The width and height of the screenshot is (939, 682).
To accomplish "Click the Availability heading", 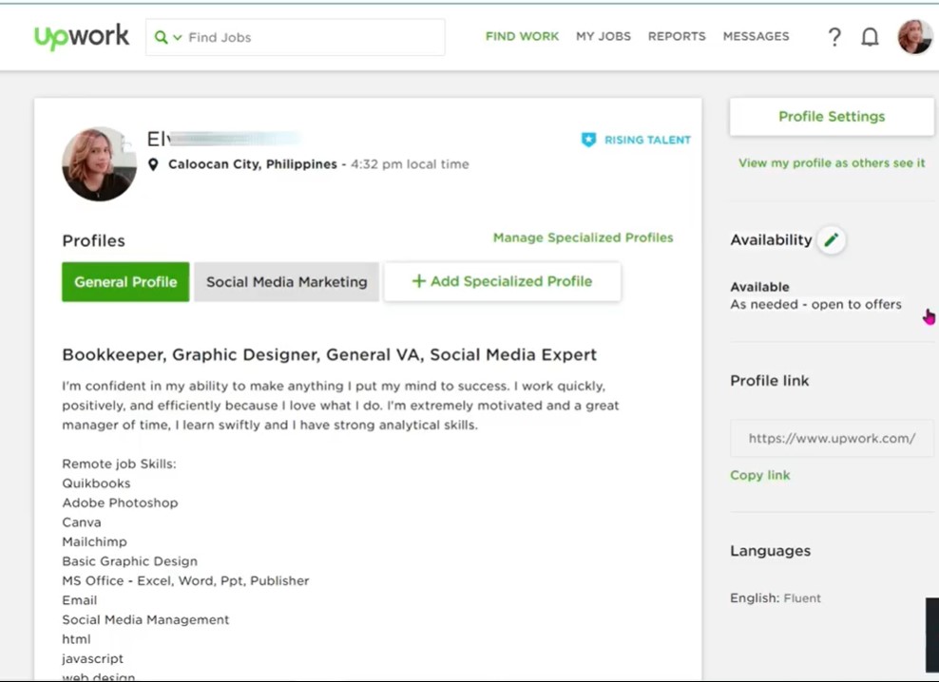I will pyautogui.click(x=772, y=240).
